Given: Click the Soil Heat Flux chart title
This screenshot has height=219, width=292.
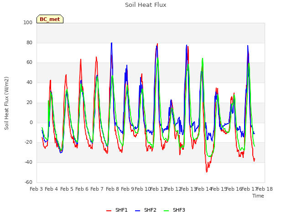Looking at the screenshot, I should (x=146, y=5).
